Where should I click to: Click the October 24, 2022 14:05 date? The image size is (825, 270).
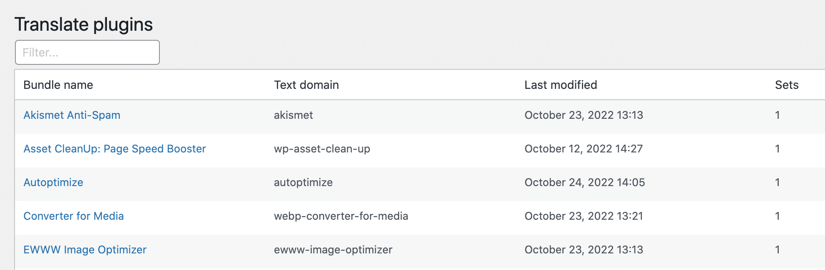[x=585, y=182]
